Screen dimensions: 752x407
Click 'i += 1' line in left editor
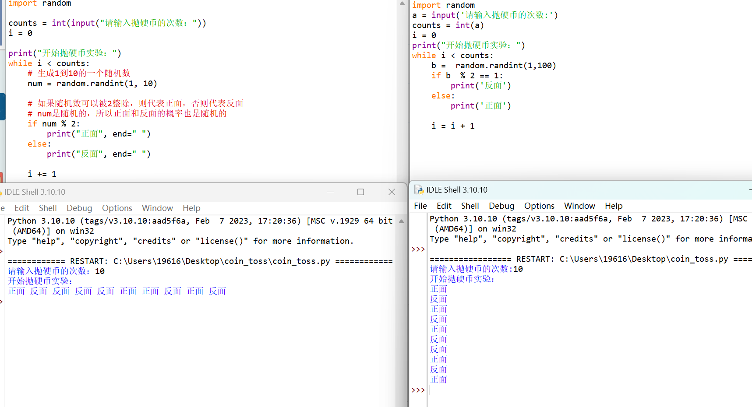[x=42, y=174]
